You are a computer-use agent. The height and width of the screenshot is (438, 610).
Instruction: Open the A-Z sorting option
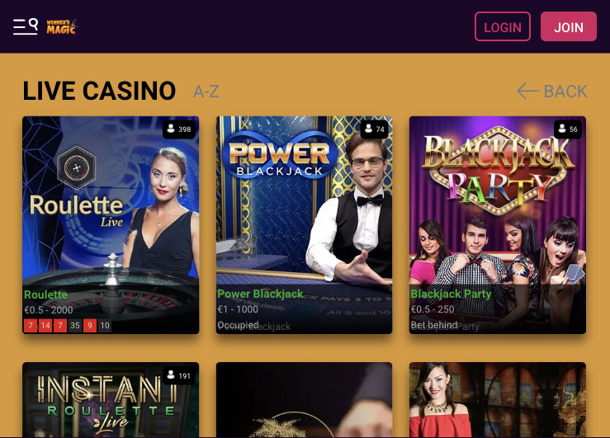pos(206,92)
